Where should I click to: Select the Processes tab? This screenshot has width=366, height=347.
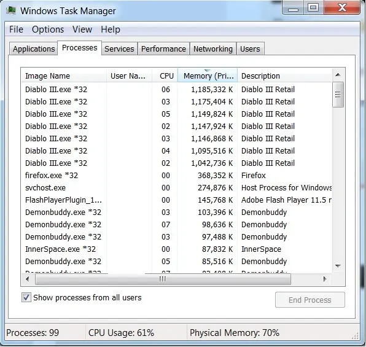(80, 48)
